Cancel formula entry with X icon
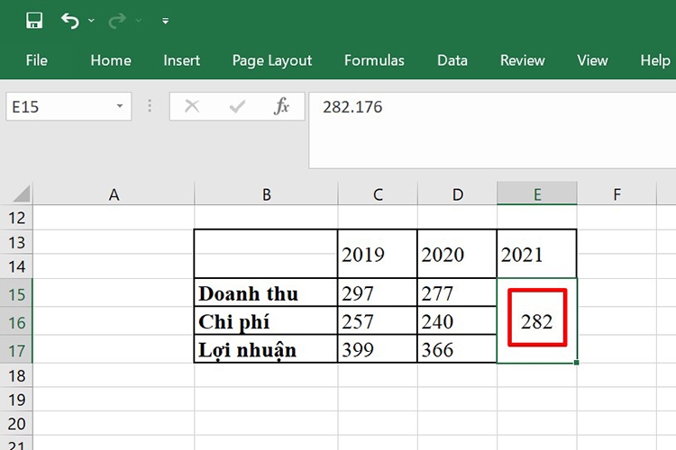The image size is (676, 450). pyautogui.click(x=192, y=106)
